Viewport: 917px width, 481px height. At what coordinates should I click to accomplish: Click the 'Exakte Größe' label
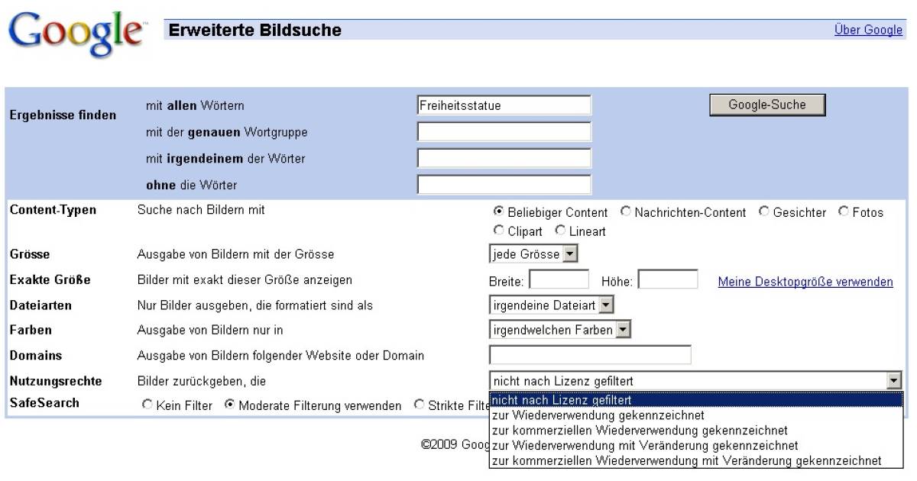click(x=50, y=279)
